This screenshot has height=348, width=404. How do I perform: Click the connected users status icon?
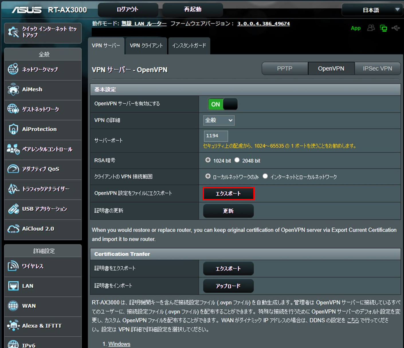371,28
